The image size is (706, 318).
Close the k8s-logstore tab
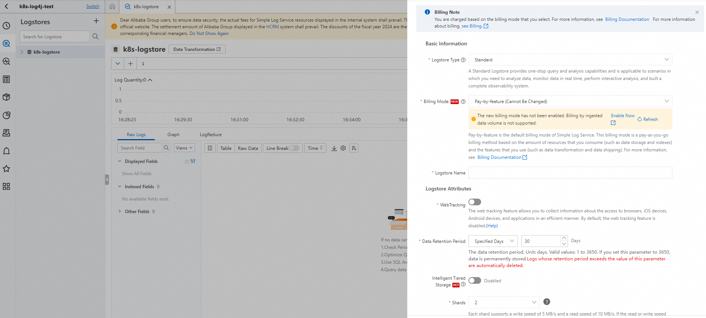click(x=169, y=7)
